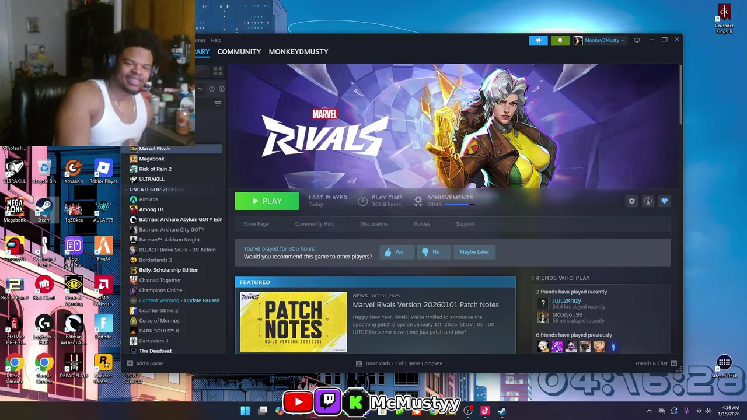Open the Crusader Kings III desktop shortcut
Screen dimensions: 747x420
(x=724, y=19)
